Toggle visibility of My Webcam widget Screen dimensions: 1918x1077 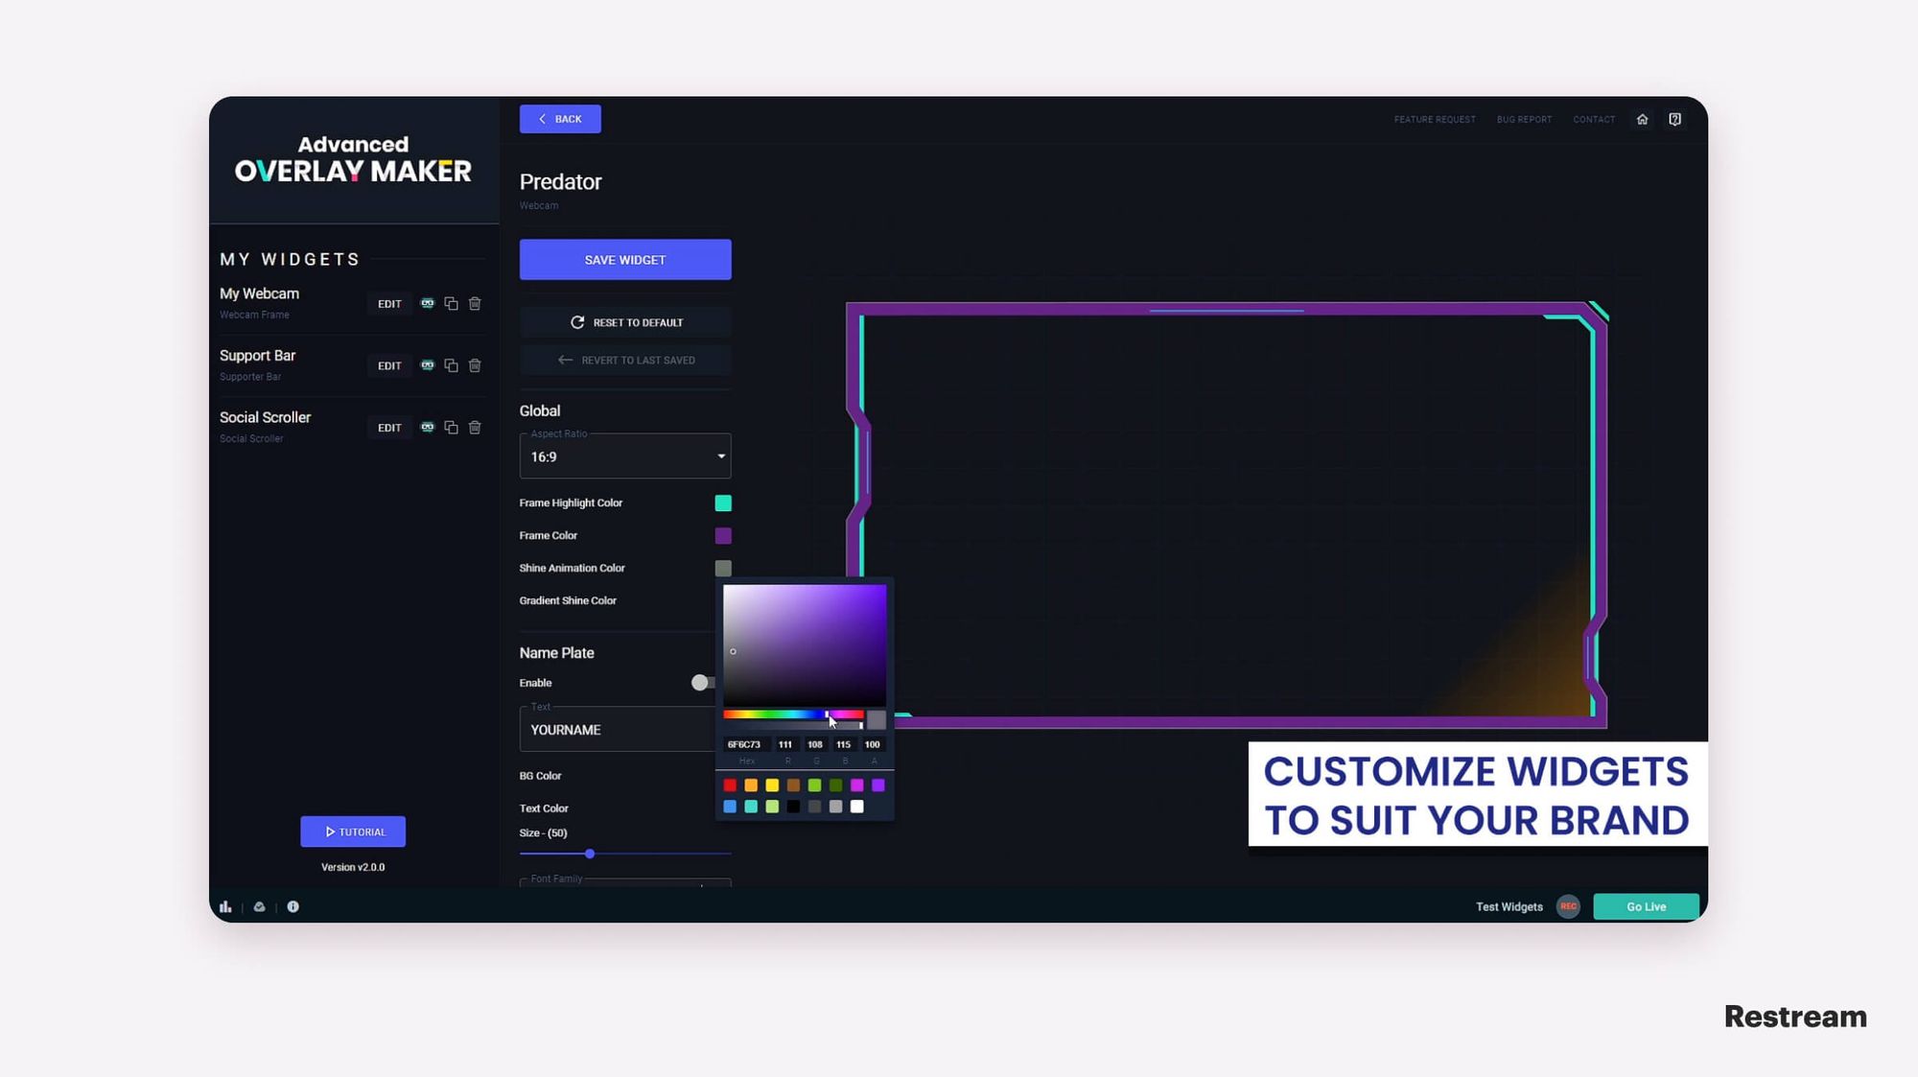426,303
